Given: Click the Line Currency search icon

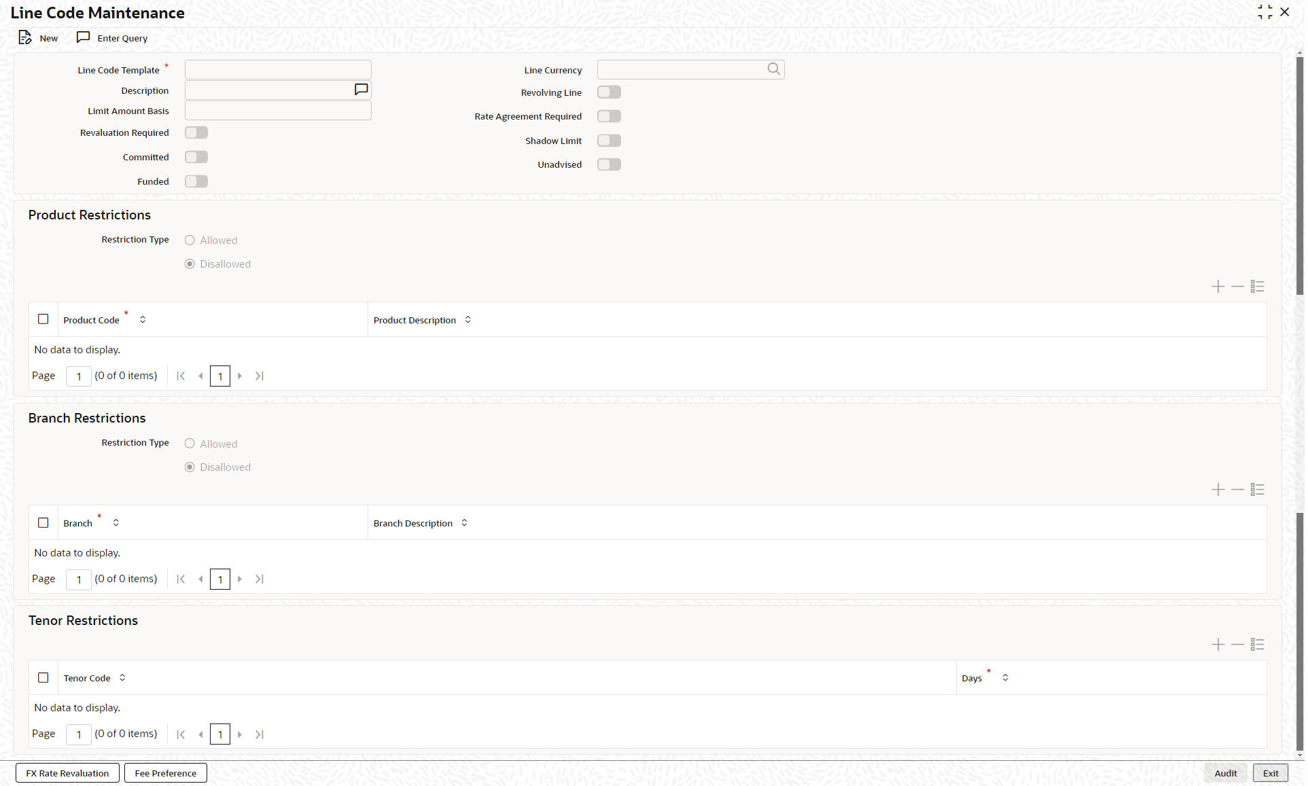Looking at the screenshot, I should (x=774, y=69).
